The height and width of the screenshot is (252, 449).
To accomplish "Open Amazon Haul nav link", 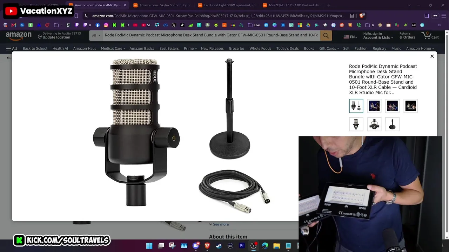I will (85, 48).
